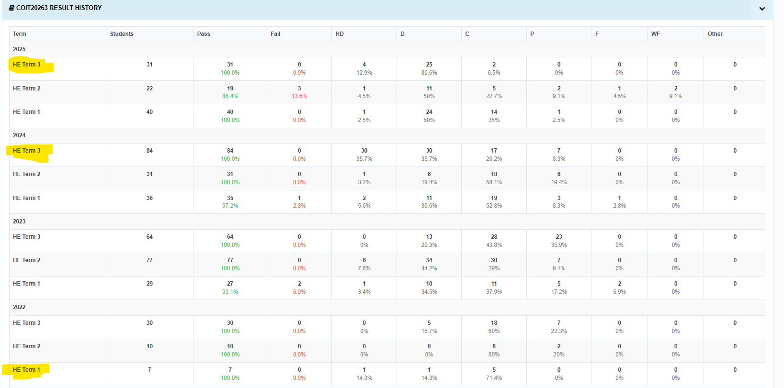Click the Students column header

122,34
